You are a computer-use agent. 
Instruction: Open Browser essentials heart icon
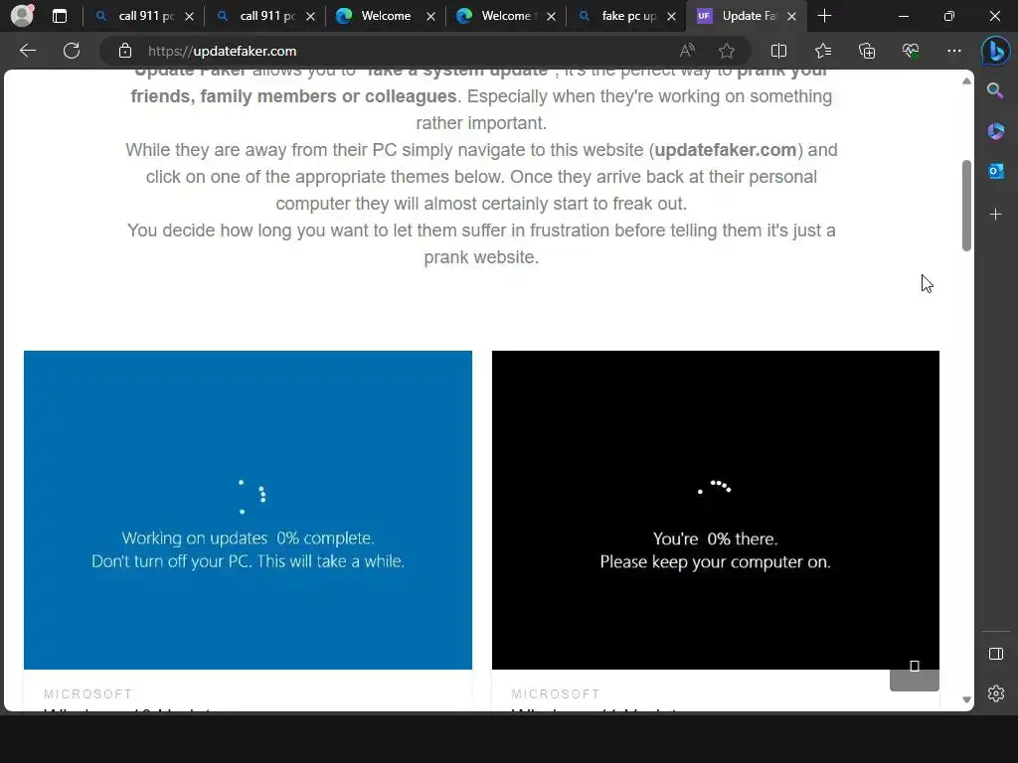(x=911, y=51)
